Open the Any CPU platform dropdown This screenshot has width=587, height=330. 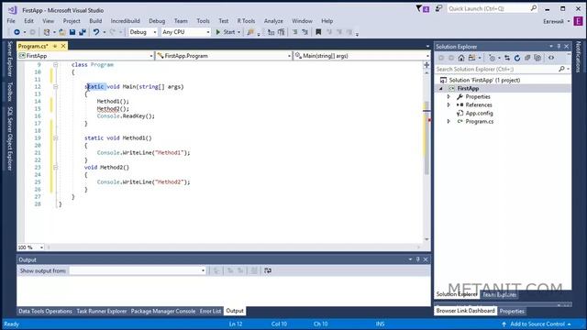[x=185, y=32]
